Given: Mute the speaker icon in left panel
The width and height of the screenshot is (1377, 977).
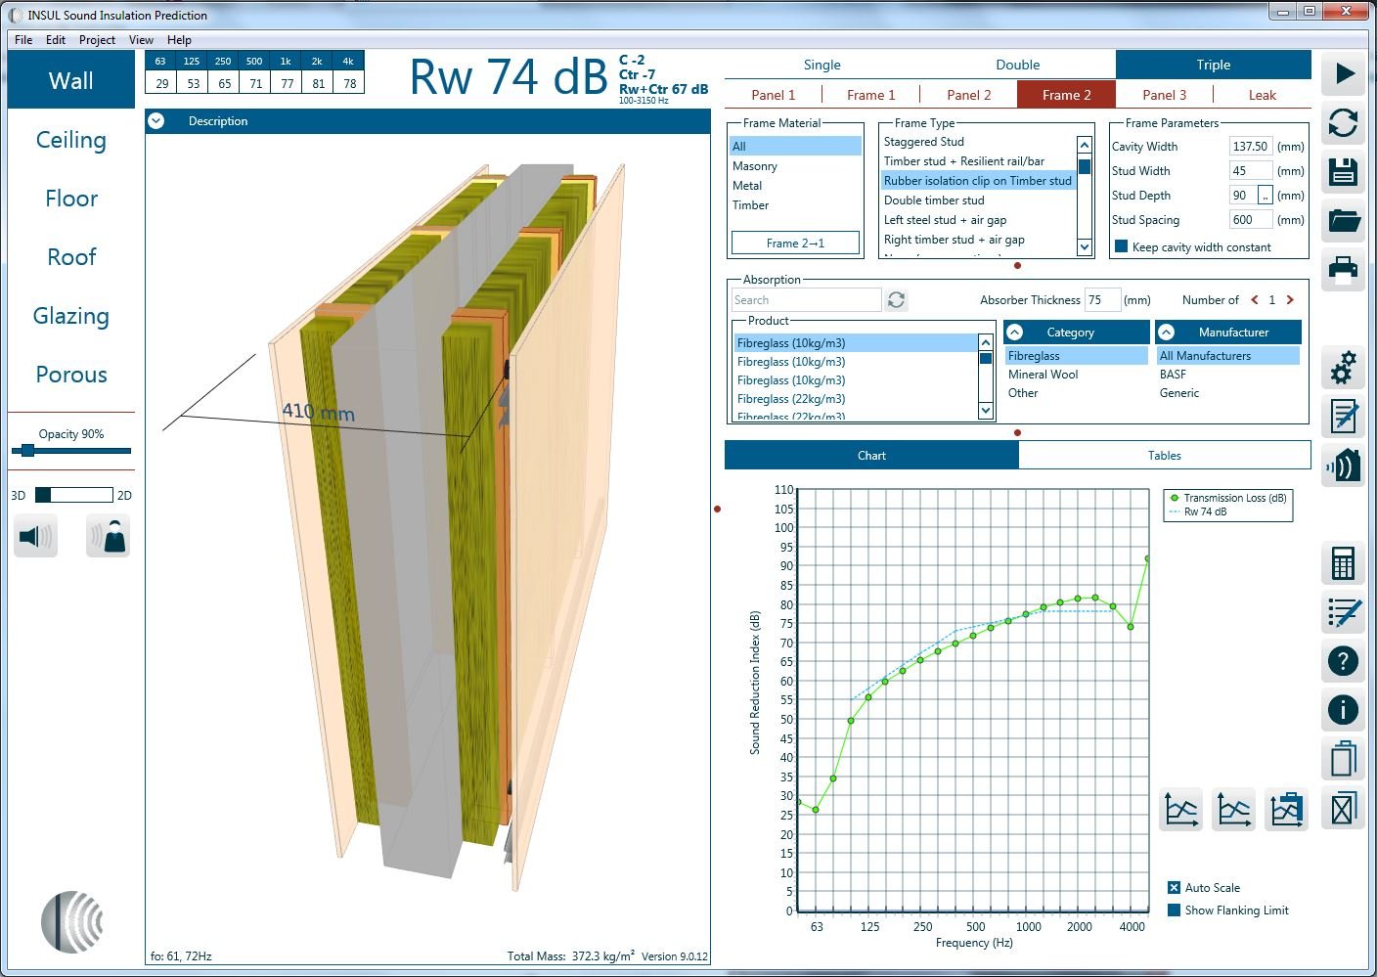Looking at the screenshot, I should (35, 535).
